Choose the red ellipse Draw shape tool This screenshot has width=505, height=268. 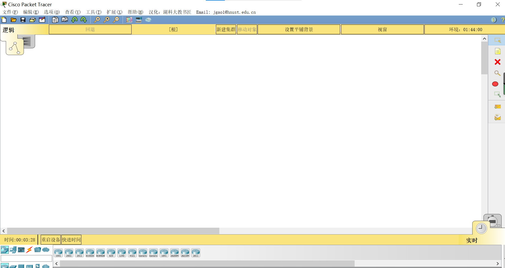pyautogui.click(x=495, y=84)
